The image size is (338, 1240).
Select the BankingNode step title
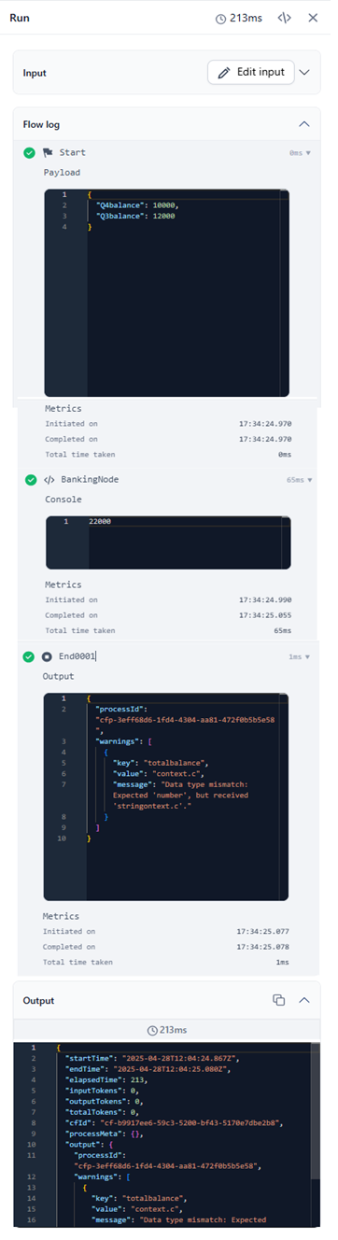coord(90,480)
